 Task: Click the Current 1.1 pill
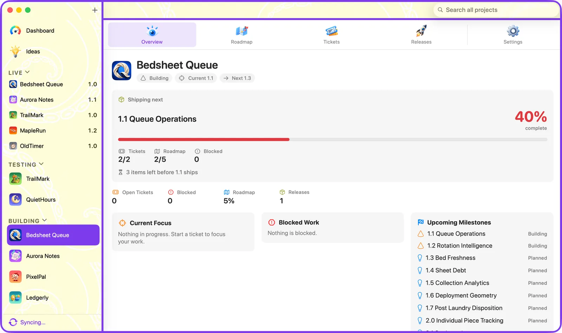tap(196, 78)
